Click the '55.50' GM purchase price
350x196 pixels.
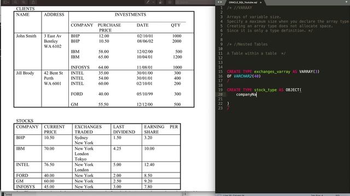tap(103, 105)
